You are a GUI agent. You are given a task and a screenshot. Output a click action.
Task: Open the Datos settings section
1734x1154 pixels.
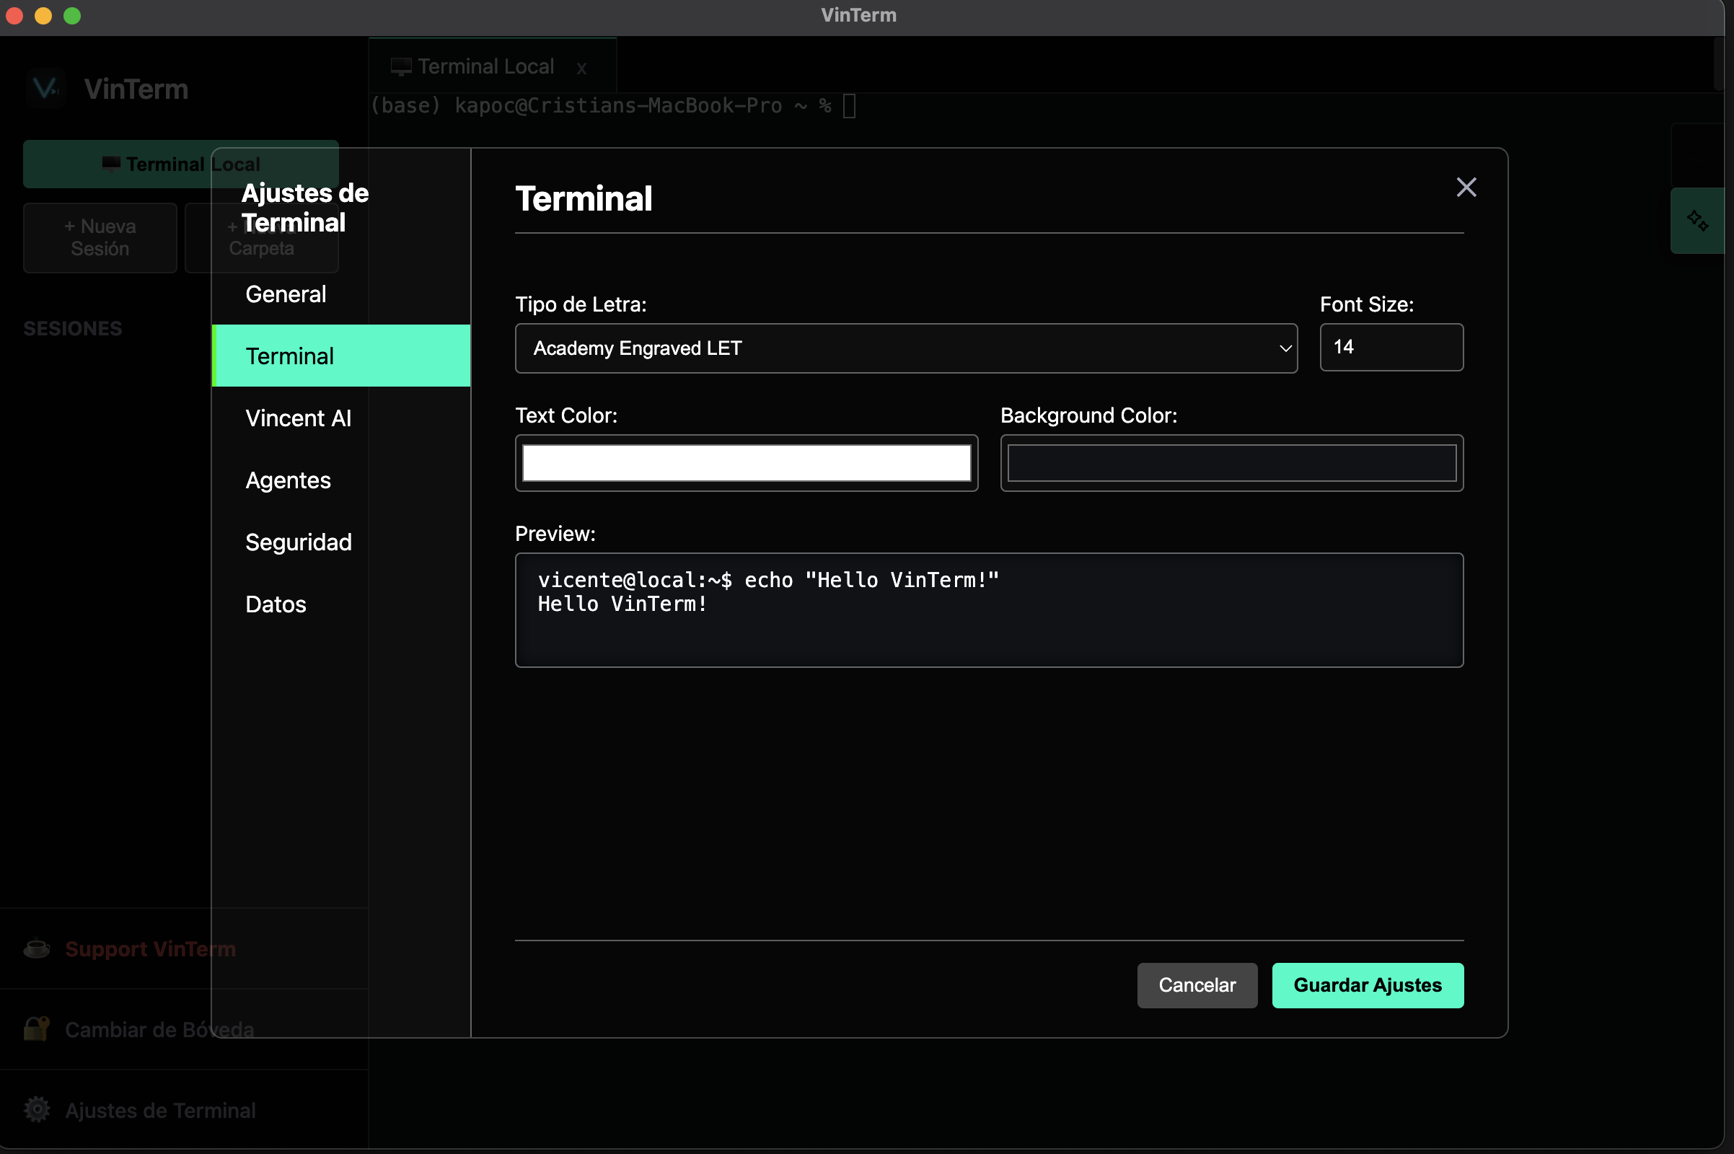(340, 604)
